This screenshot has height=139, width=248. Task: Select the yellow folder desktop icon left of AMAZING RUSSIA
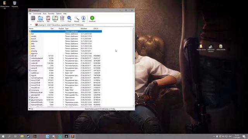tap(201, 47)
